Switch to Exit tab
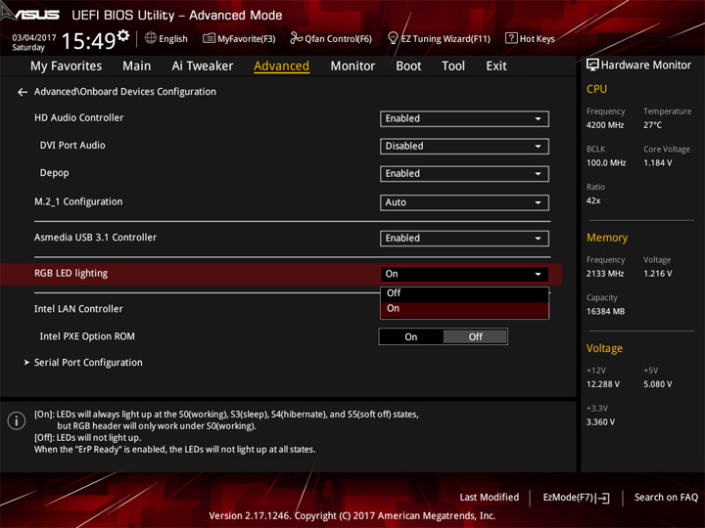The height and width of the screenshot is (528, 705). (x=496, y=66)
